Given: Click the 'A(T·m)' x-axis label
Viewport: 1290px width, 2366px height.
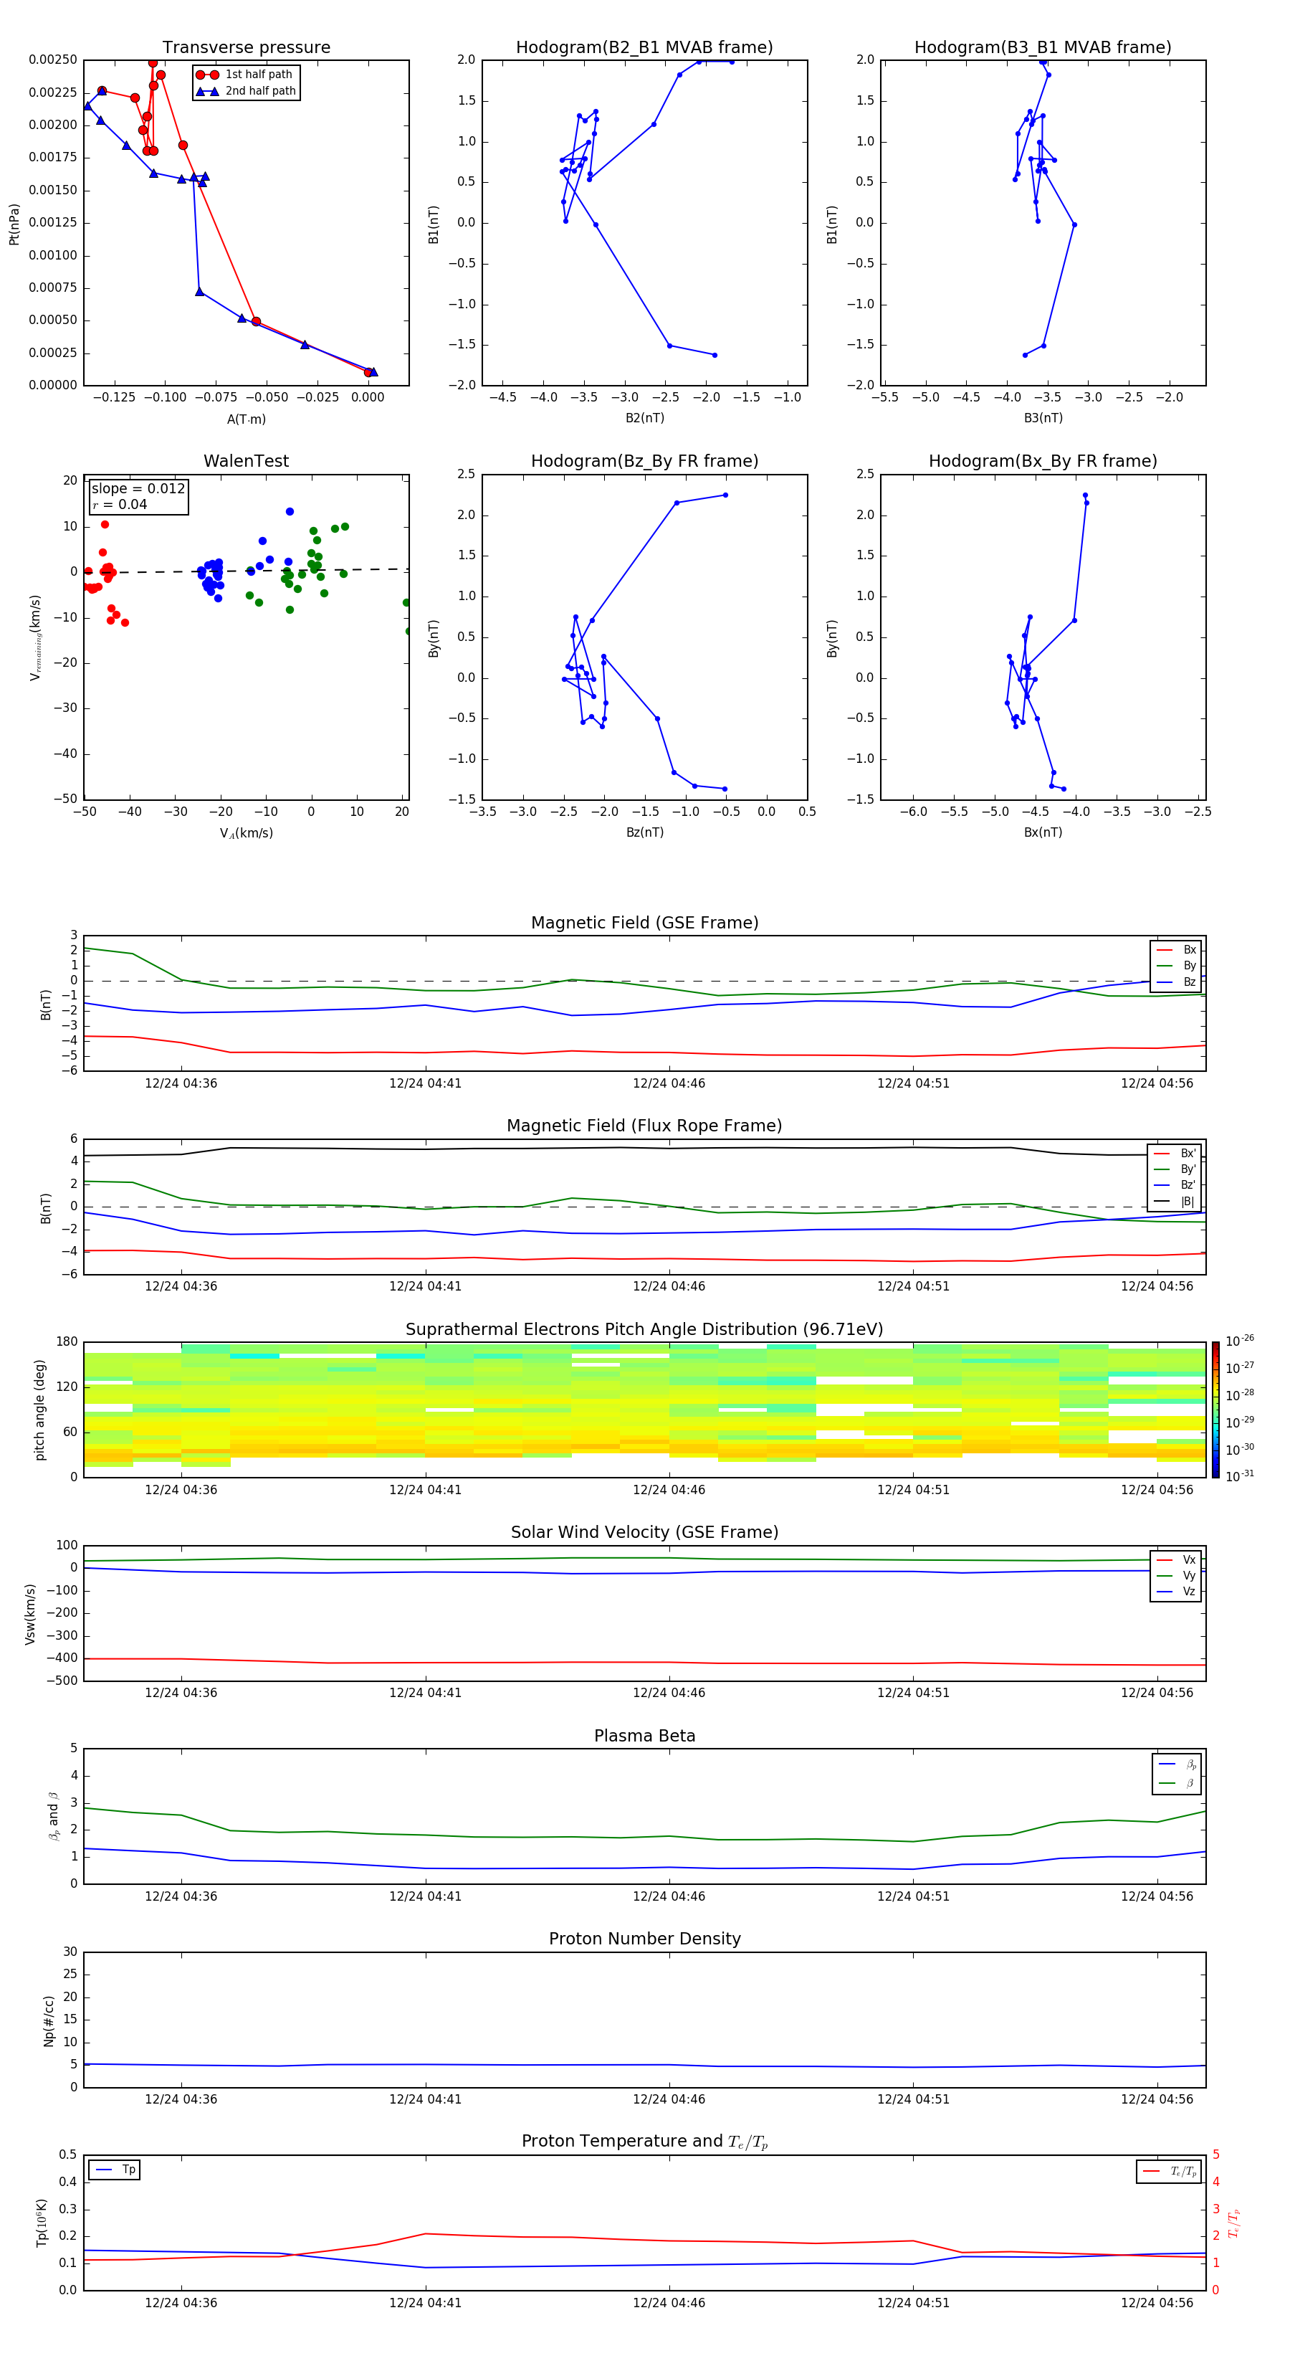Looking at the screenshot, I should pos(246,419).
